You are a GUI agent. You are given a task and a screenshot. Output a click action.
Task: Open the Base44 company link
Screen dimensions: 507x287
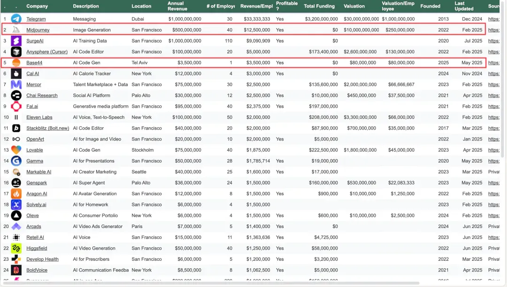(34, 63)
